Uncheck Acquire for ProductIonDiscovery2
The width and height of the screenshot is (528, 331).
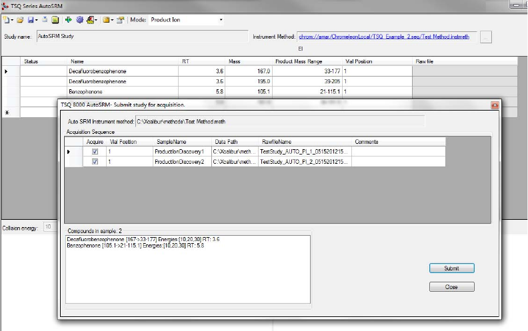coord(95,162)
